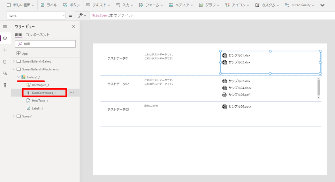The image size is (335, 182).
Task: Insert a ボタン from the toolbar
Action: click(x=71, y=5)
